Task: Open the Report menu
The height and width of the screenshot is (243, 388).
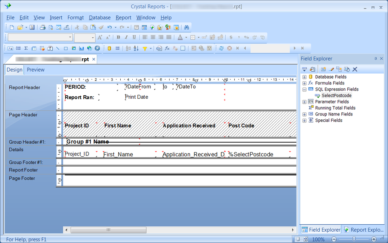Action: coord(123,17)
